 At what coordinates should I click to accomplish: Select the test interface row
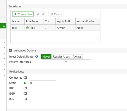pyautogui.click(x=55, y=28)
